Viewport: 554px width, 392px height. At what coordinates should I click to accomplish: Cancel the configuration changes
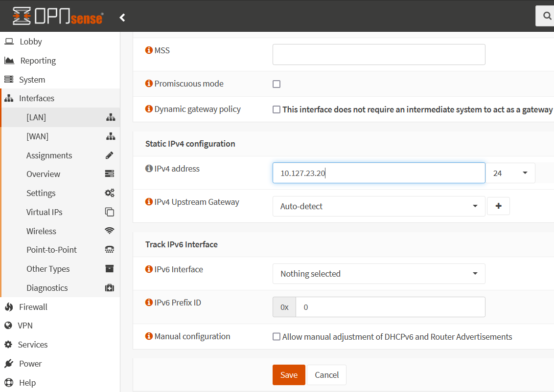(326, 374)
